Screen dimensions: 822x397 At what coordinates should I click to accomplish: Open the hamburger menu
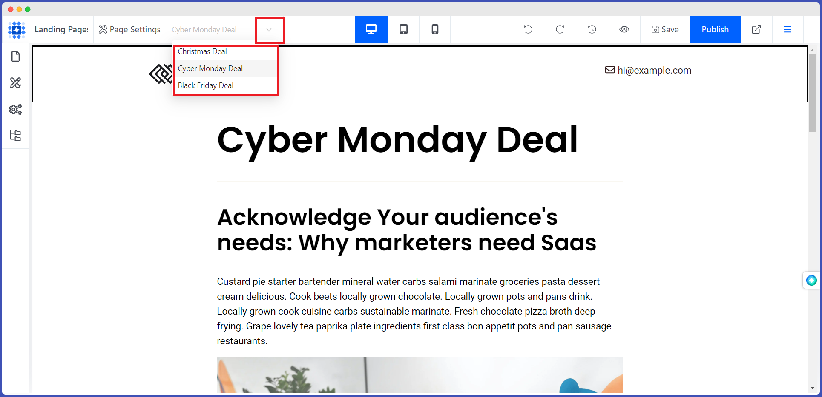[x=788, y=29]
